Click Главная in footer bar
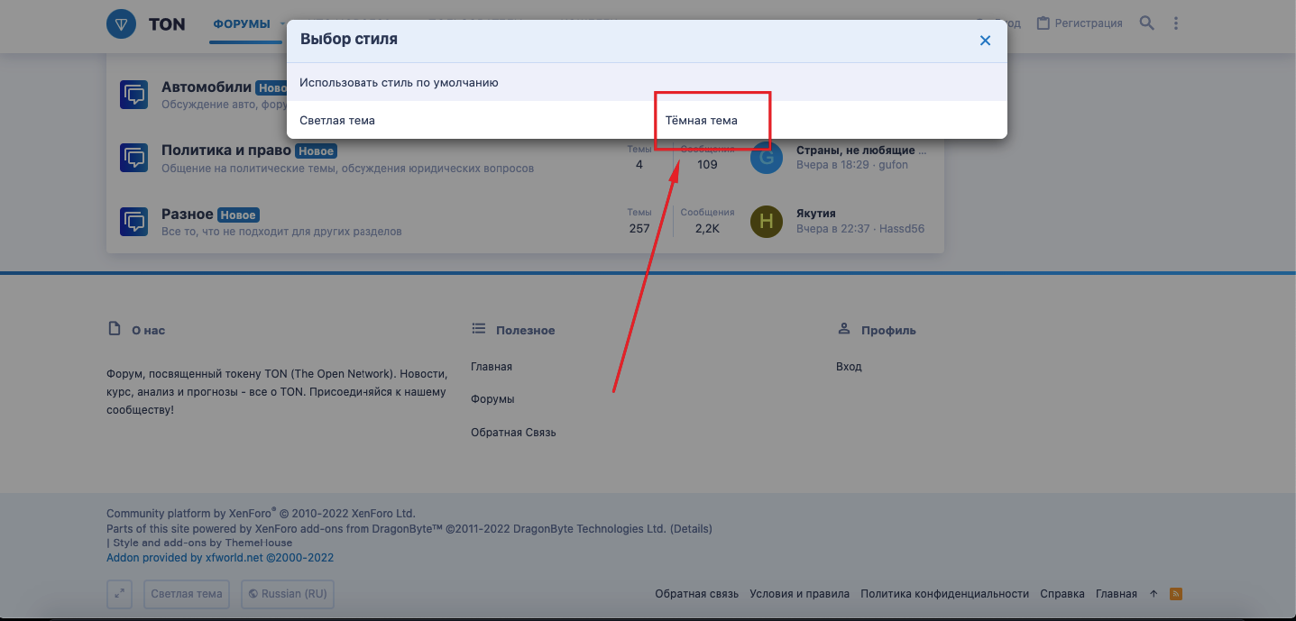The image size is (1296, 621). click(1117, 594)
